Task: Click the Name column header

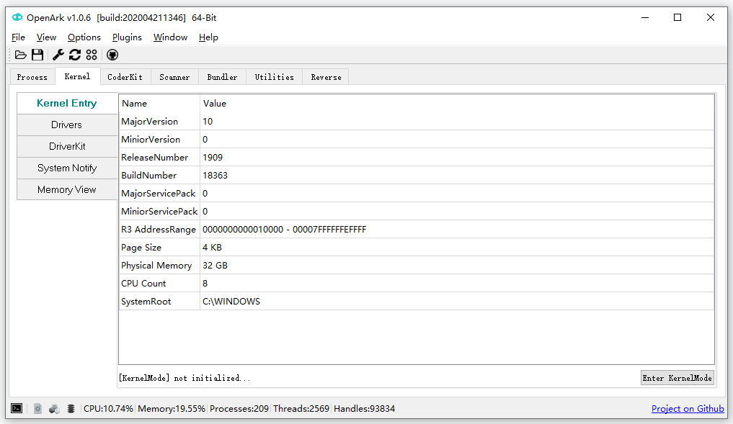Action: (159, 103)
